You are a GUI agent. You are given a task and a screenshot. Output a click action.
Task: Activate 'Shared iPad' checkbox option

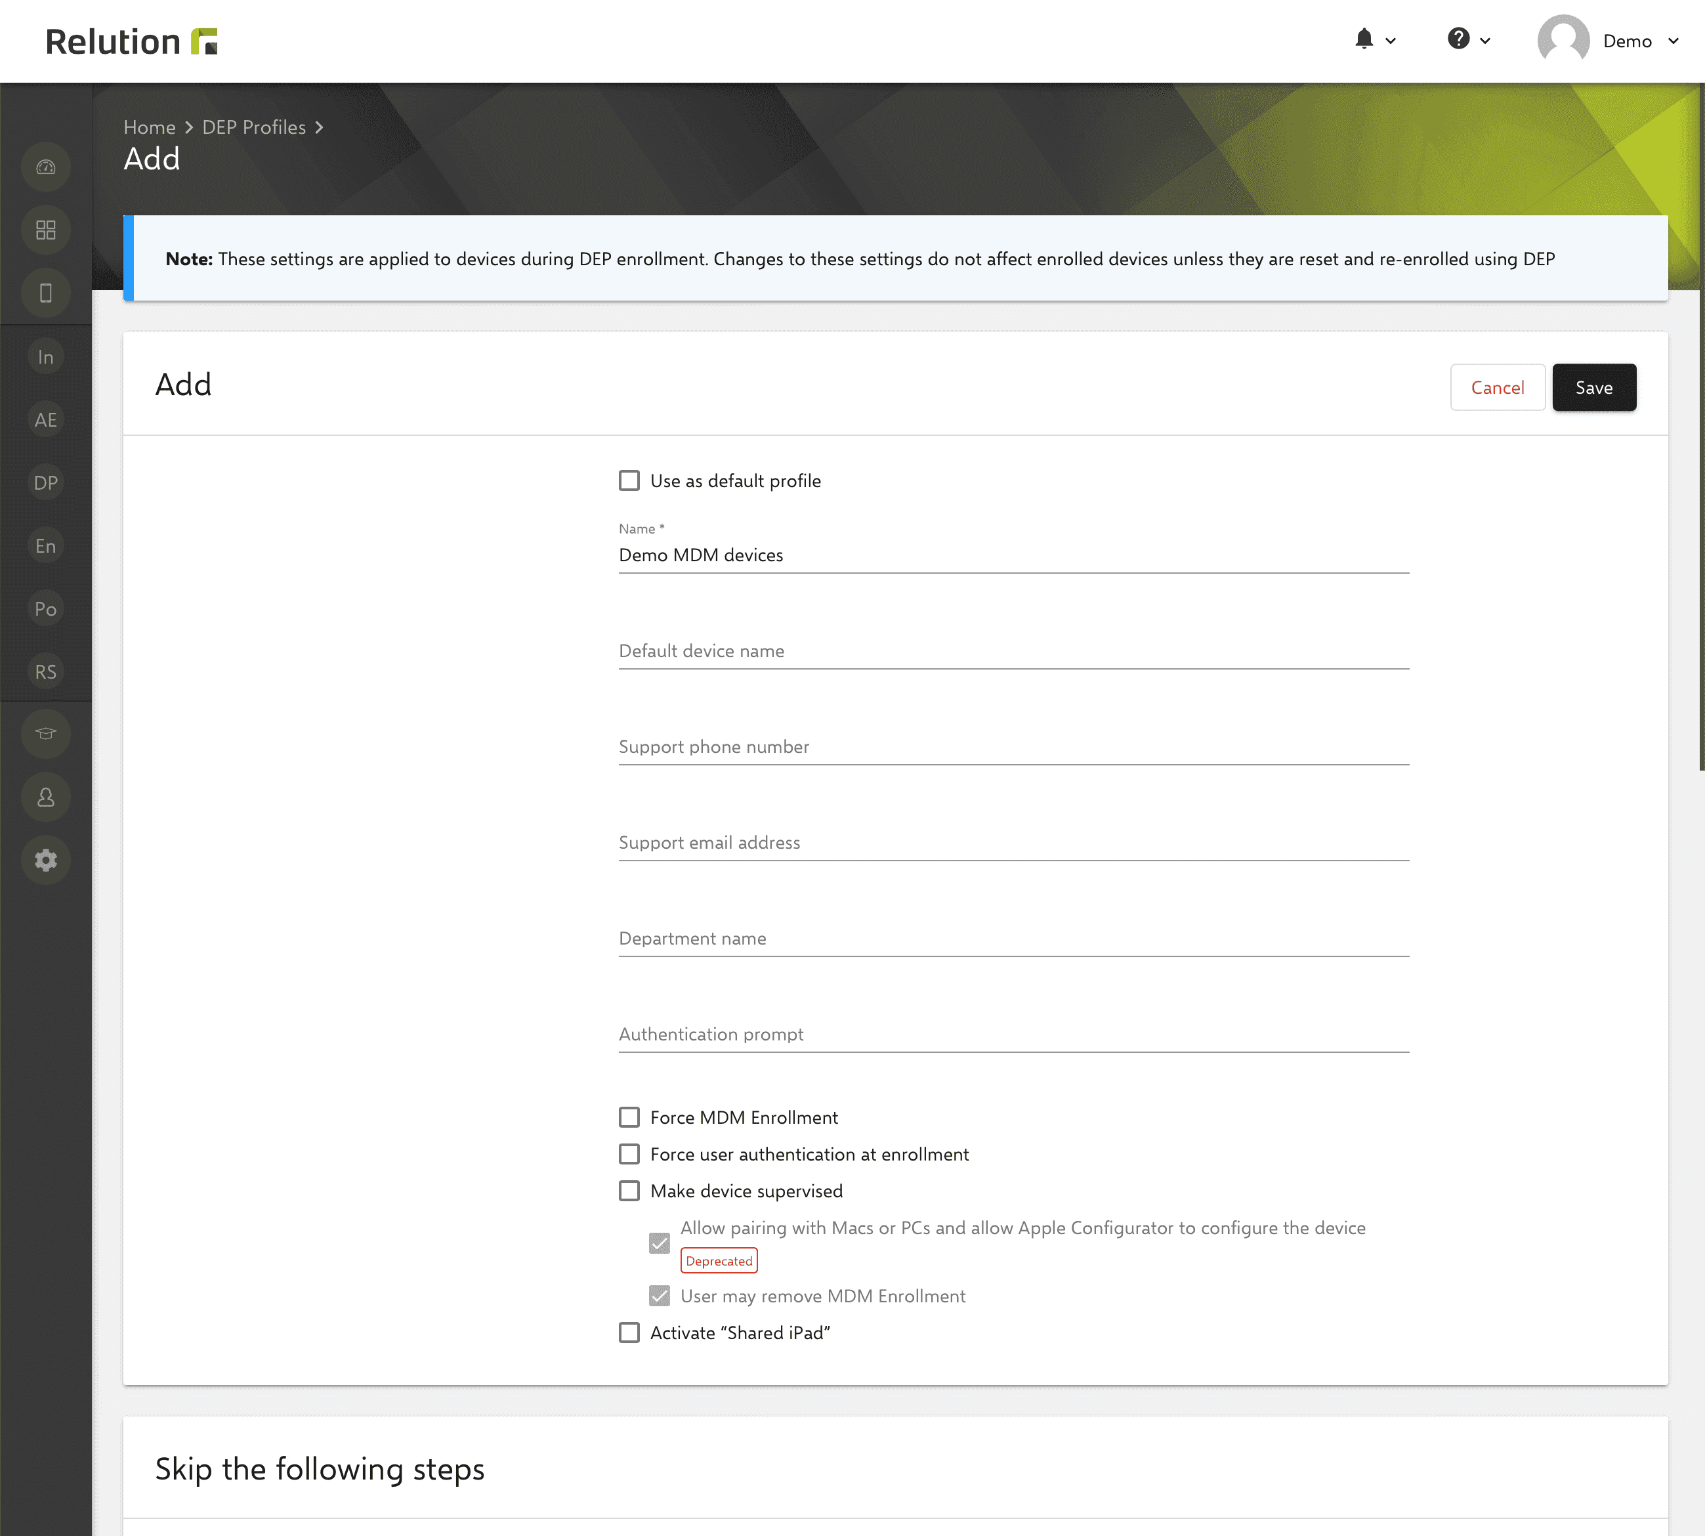pyautogui.click(x=630, y=1331)
